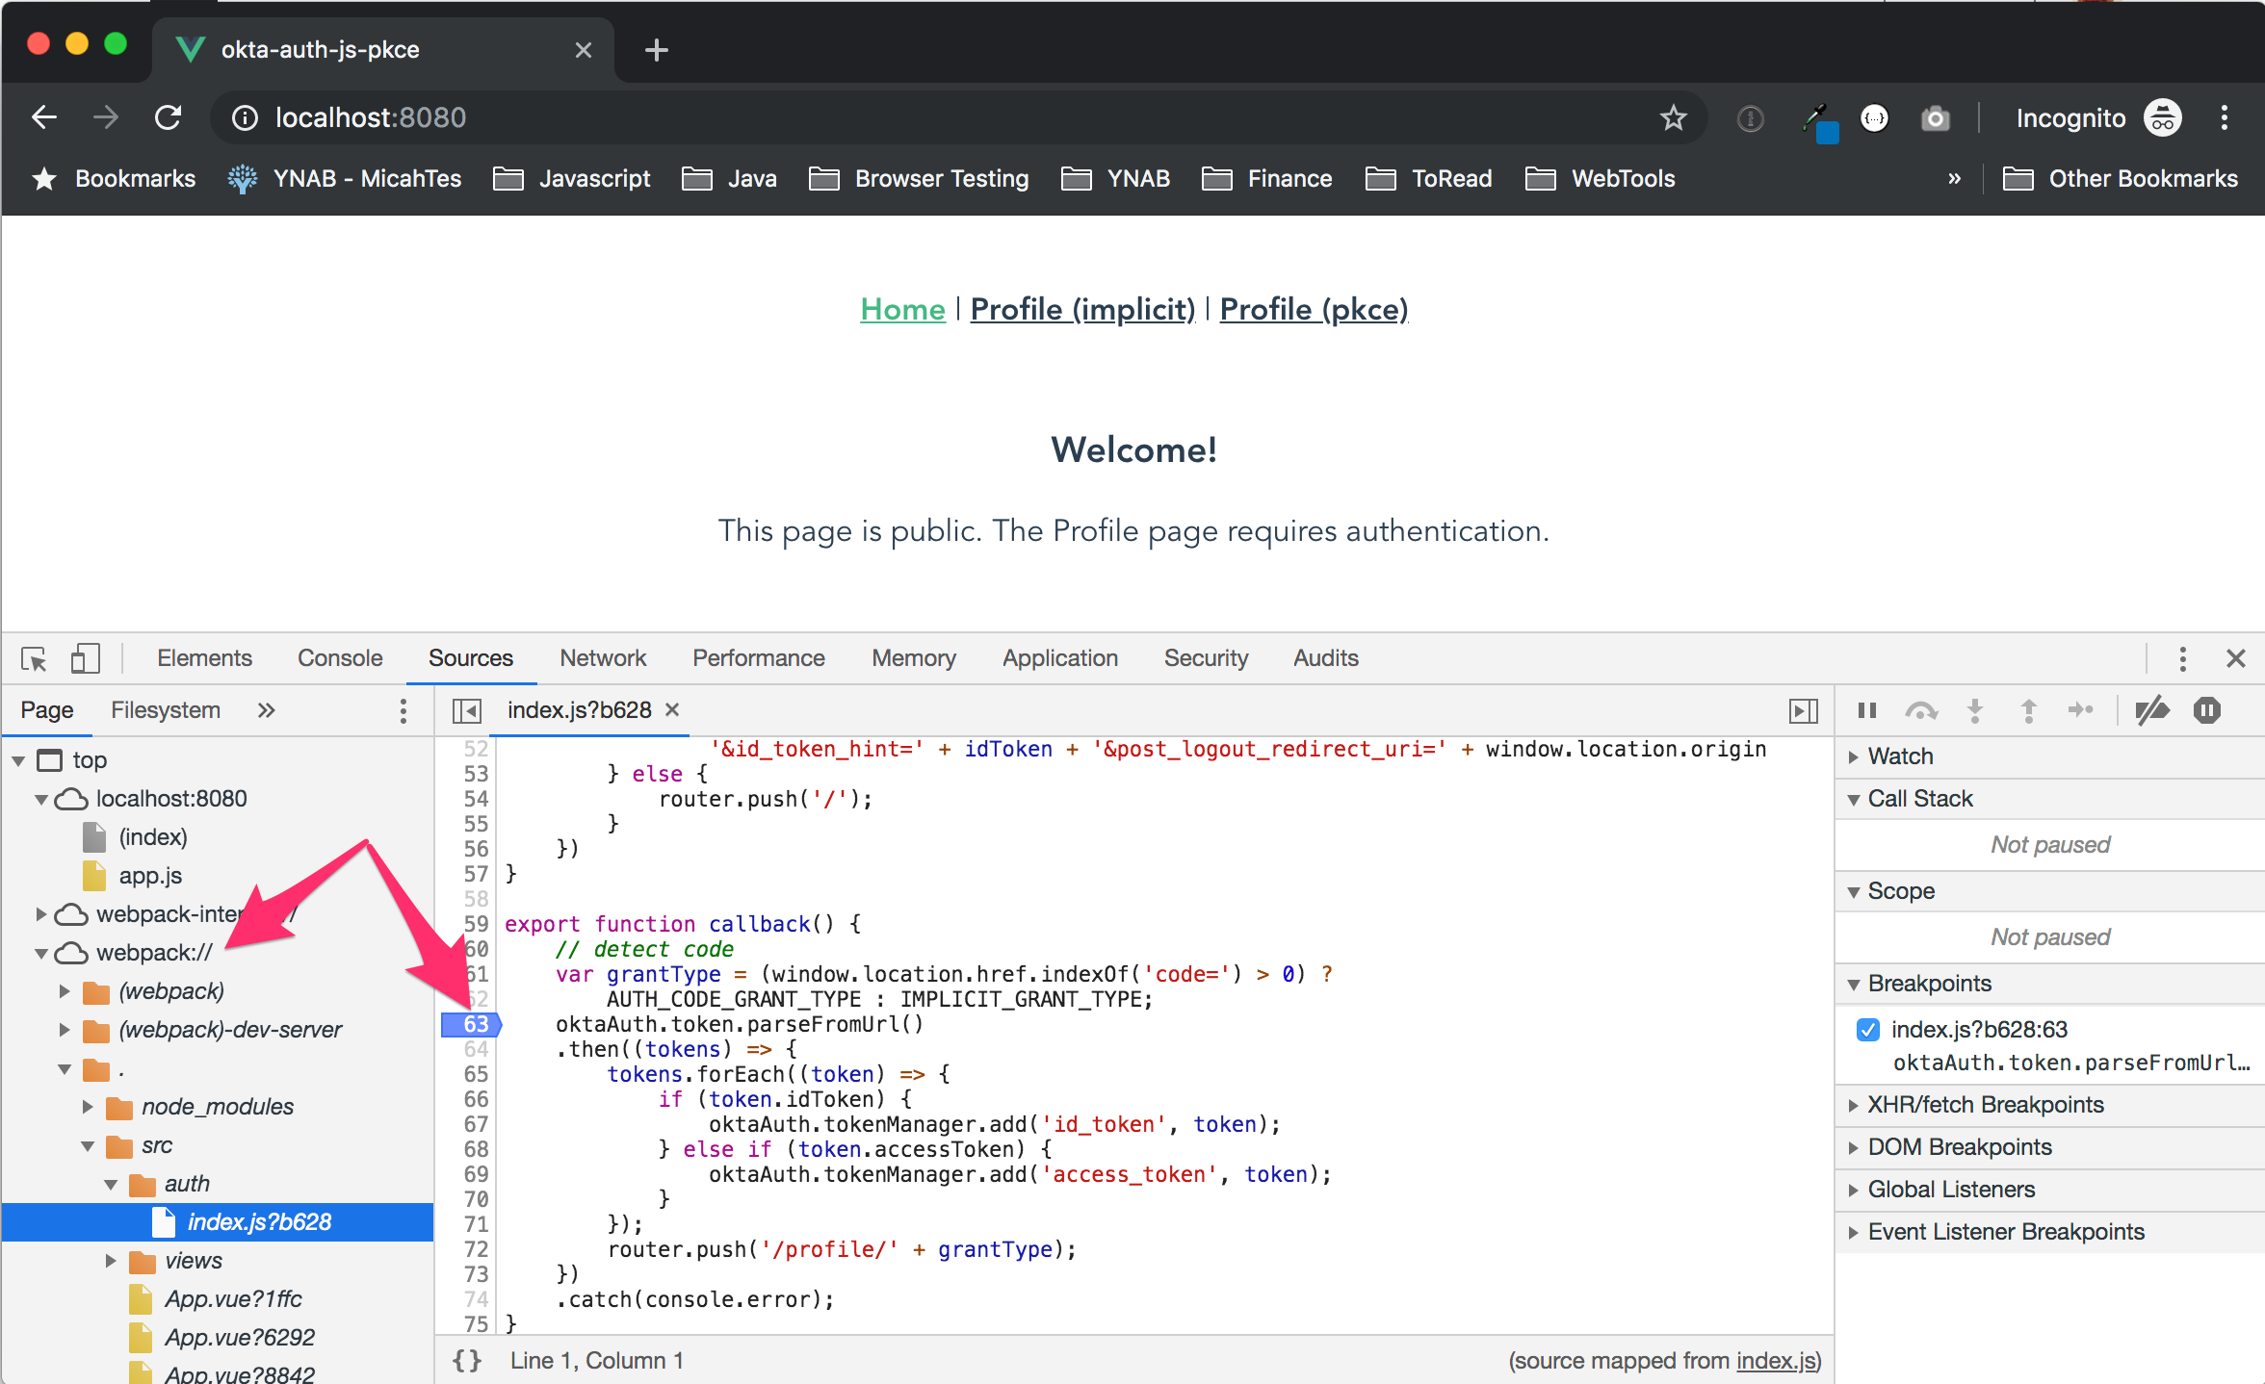Click the deactivate breakpoints icon
2265x1384 pixels.
tap(2154, 710)
